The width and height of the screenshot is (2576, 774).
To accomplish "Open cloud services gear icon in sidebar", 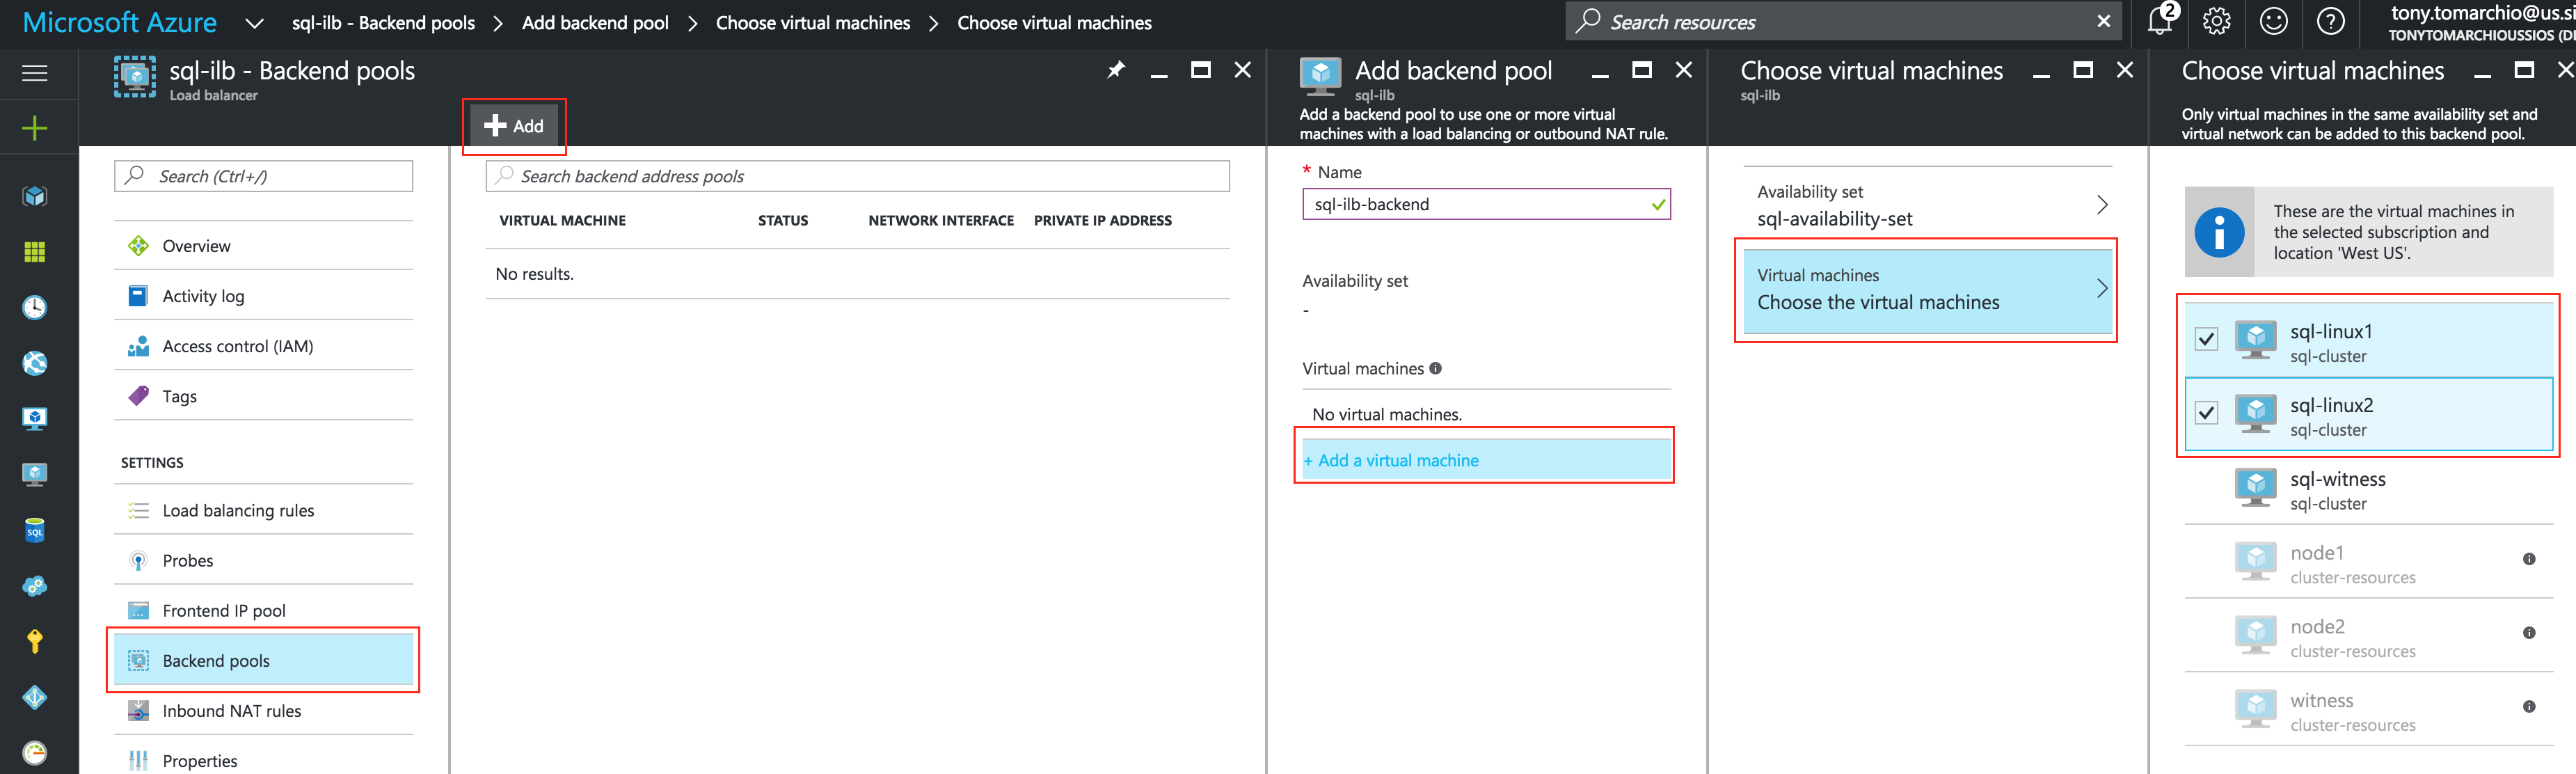I will pos(35,586).
